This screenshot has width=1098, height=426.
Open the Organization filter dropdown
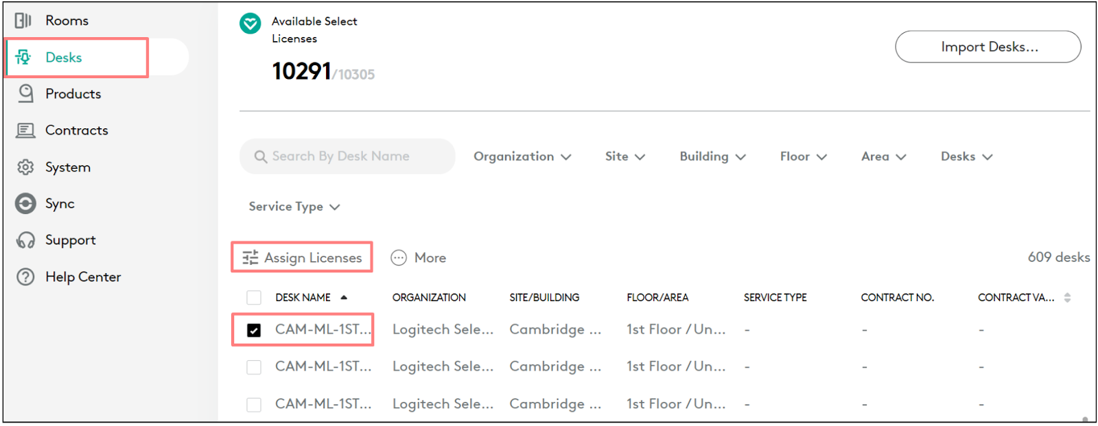(x=522, y=156)
